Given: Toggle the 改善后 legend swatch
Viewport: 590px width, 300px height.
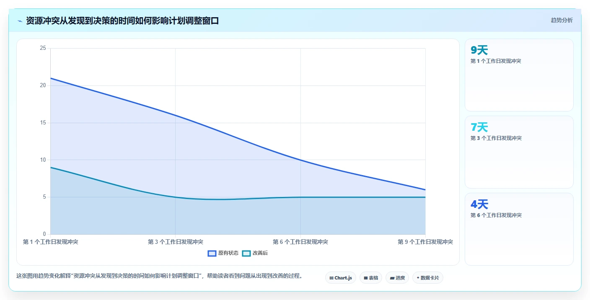Looking at the screenshot, I should [x=246, y=253].
